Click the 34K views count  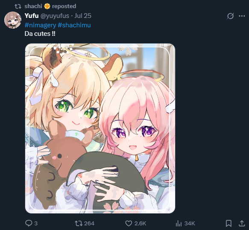click(190, 223)
